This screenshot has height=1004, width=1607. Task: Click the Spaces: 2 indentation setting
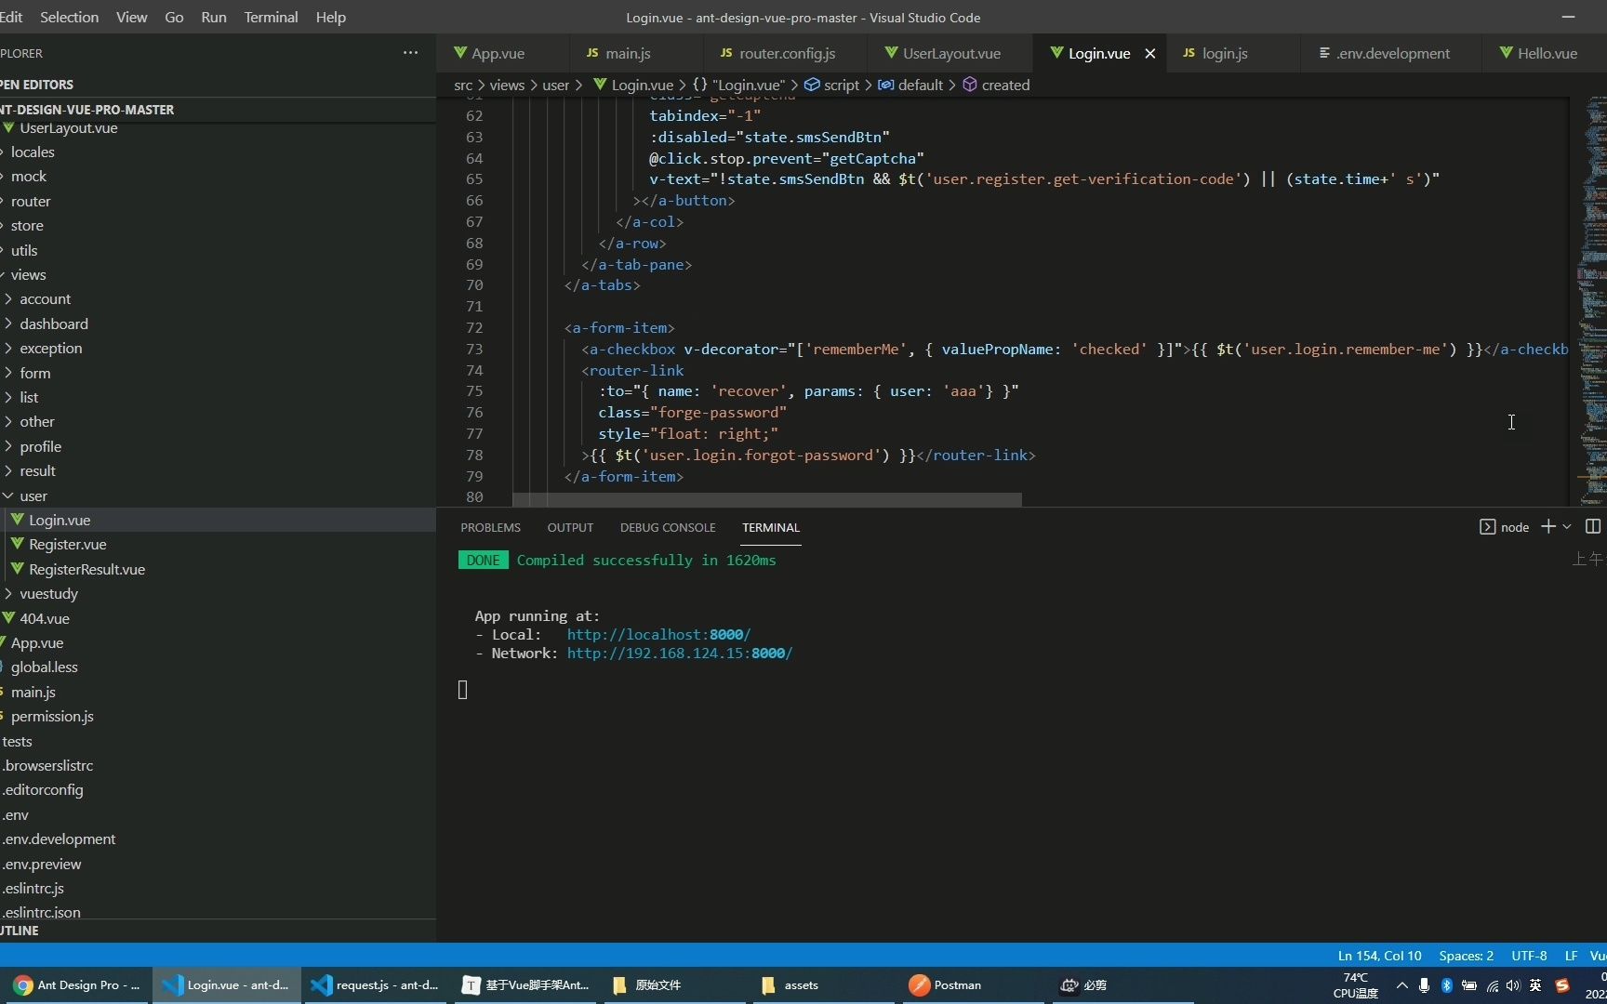click(x=1466, y=956)
